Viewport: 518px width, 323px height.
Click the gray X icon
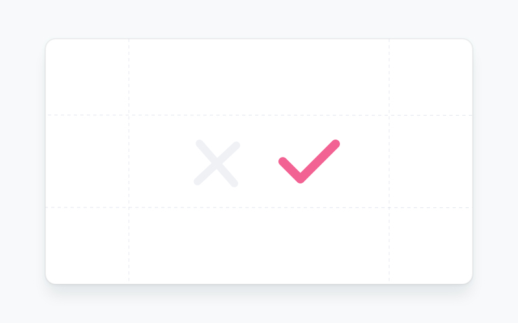[x=217, y=163]
